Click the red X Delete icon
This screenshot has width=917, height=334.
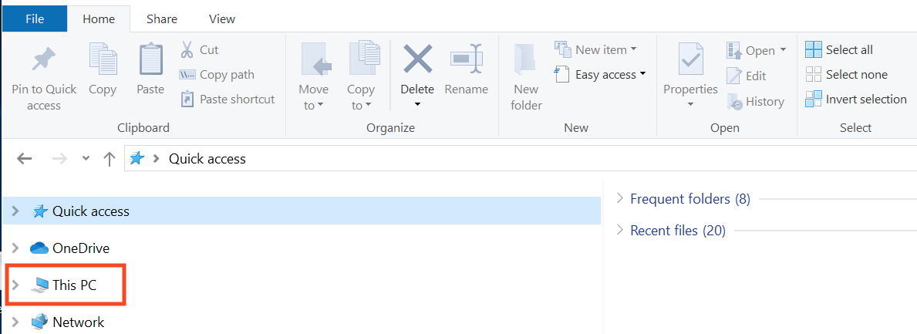tap(417, 60)
